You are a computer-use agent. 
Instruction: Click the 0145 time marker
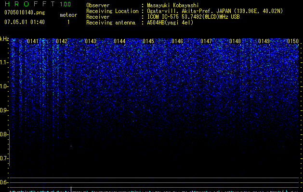point(148,41)
